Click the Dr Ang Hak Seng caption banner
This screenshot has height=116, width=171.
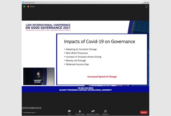coord(85,89)
